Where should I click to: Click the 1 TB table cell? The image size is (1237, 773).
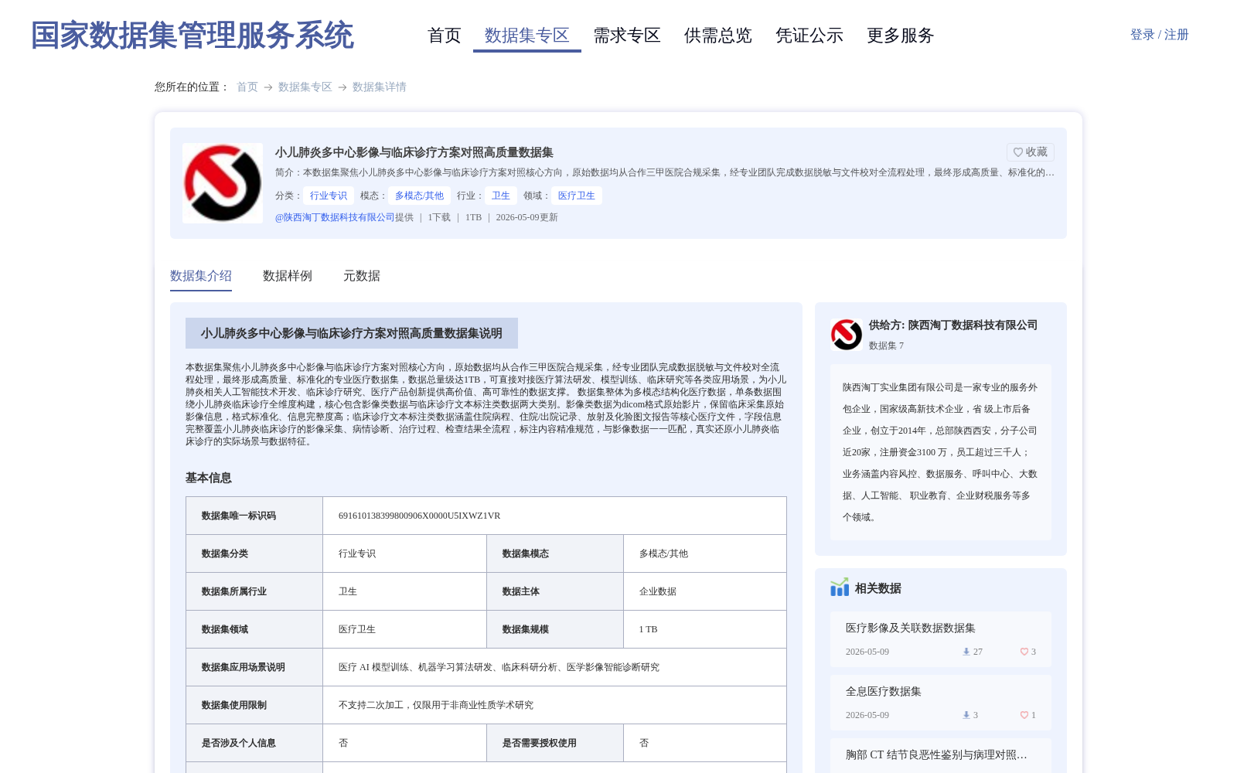pos(705,629)
